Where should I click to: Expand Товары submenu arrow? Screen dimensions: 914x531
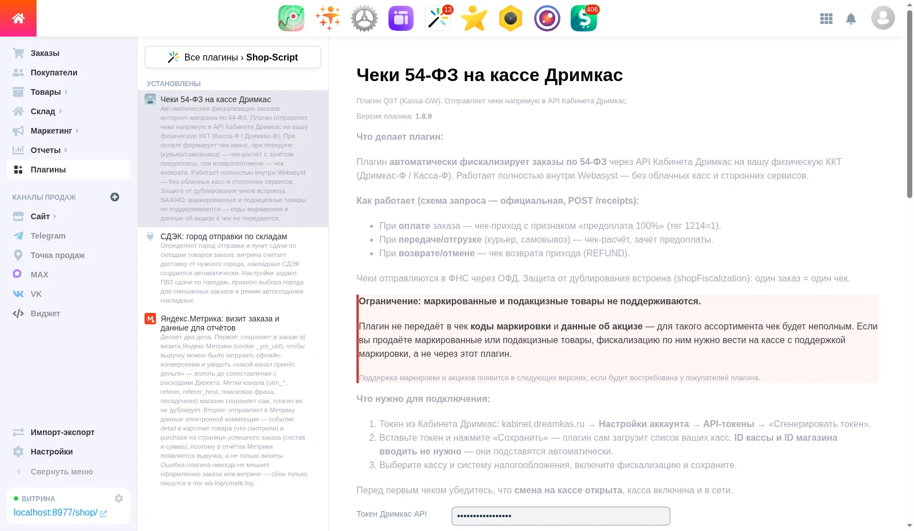[66, 92]
